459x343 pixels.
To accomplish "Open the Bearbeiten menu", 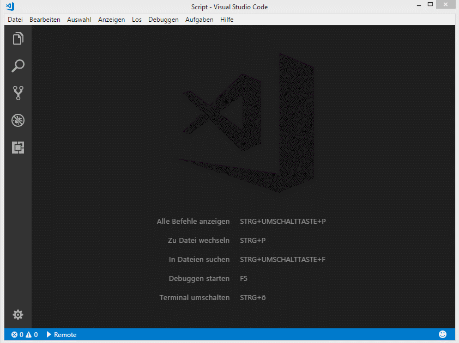I will click(45, 20).
